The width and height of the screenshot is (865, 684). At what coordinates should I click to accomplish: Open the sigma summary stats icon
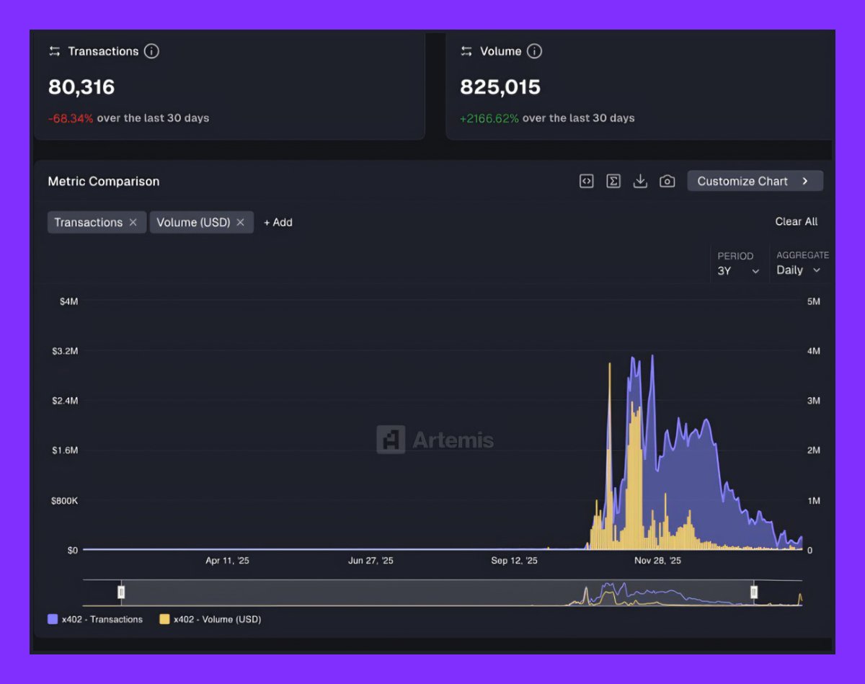pyautogui.click(x=613, y=181)
